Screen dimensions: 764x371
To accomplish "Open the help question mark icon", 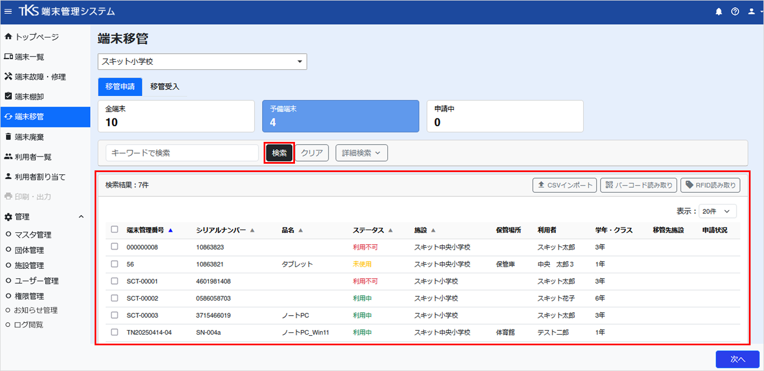I will (735, 12).
